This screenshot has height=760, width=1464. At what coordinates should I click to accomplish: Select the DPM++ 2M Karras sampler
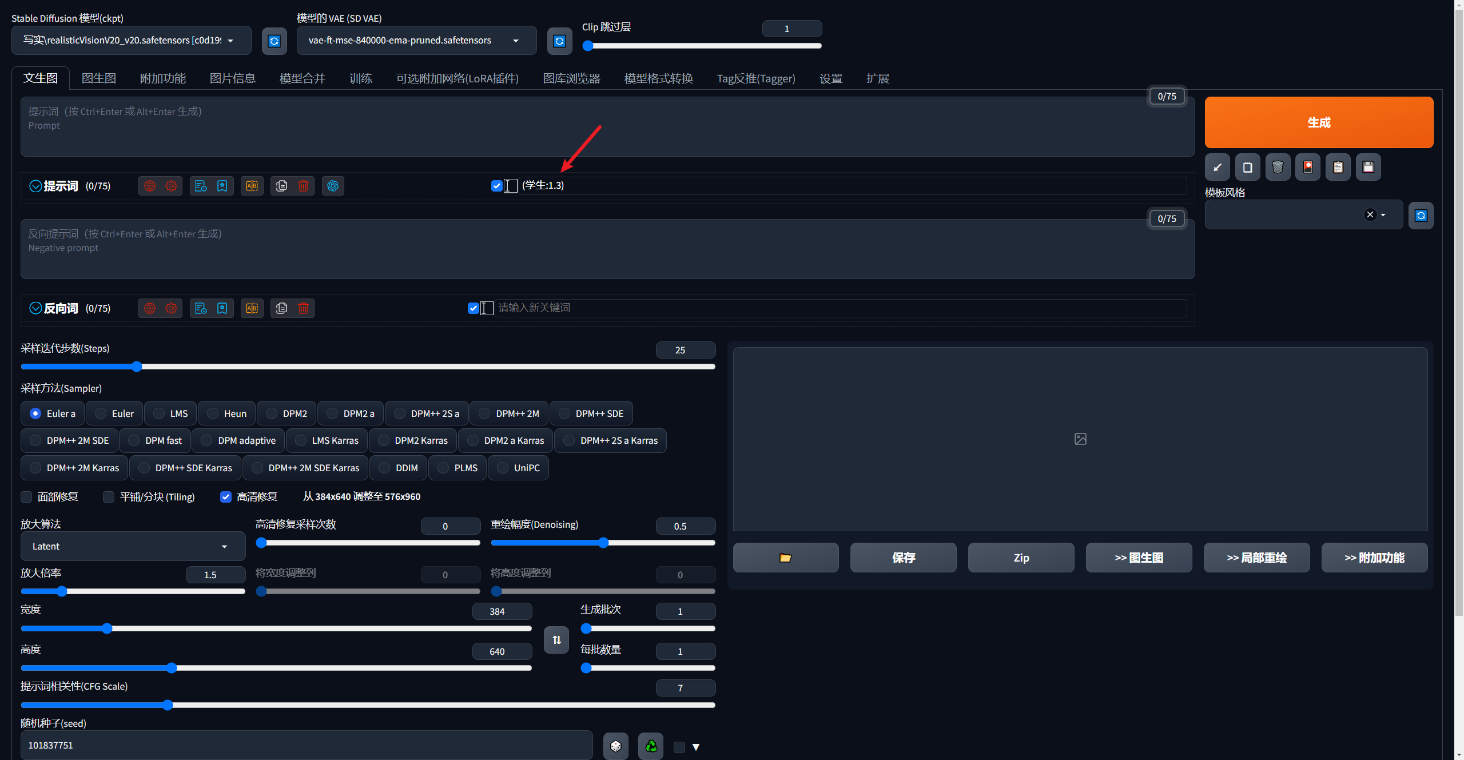[36, 468]
